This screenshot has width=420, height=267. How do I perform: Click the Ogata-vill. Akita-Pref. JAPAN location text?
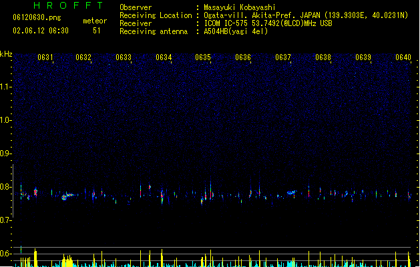pos(306,15)
